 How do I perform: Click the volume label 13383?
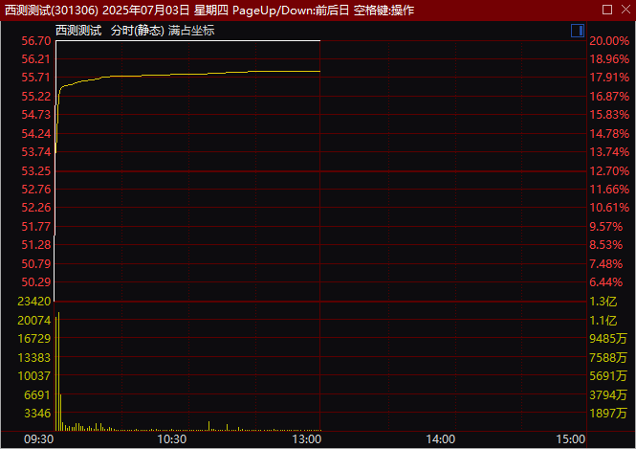[x=34, y=358]
